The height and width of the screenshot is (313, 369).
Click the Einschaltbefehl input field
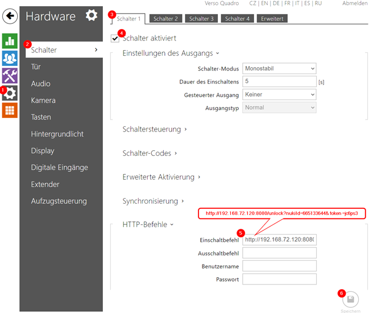click(279, 240)
